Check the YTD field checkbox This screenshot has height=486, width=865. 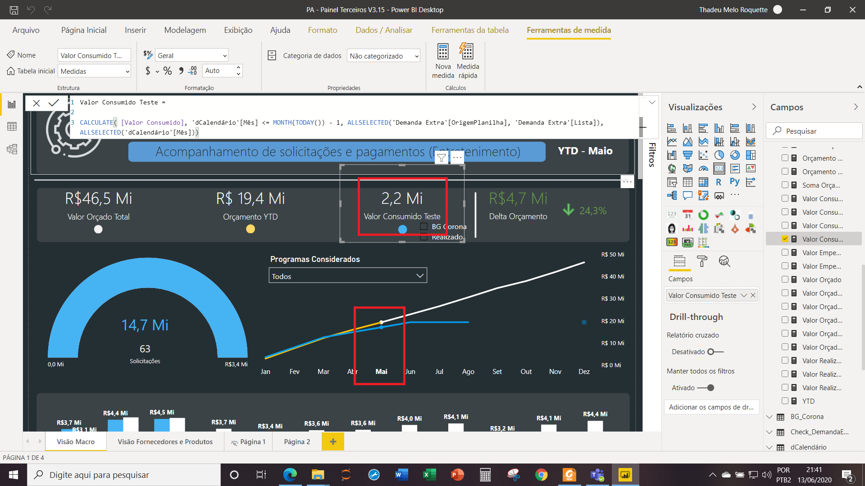[785, 401]
